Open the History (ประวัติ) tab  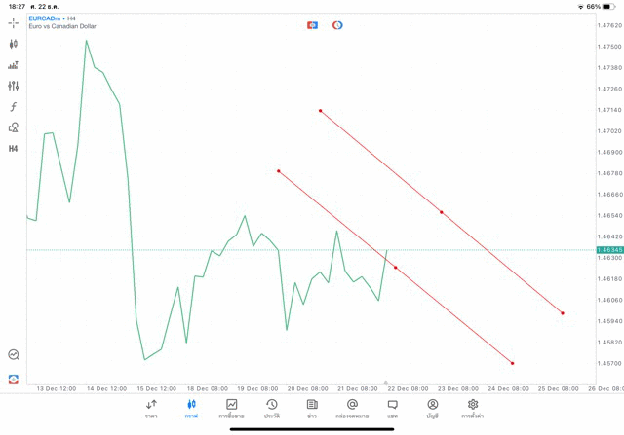(x=272, y=409)
